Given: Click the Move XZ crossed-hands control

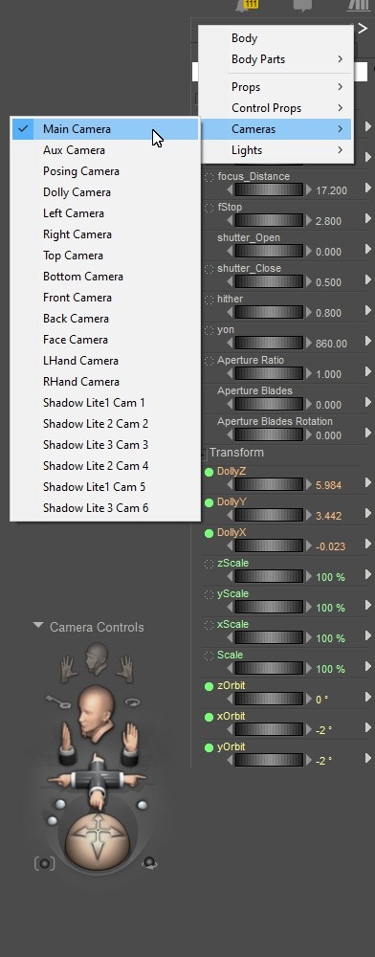Looking at the screenshot, I should click(x=96, y=779).
